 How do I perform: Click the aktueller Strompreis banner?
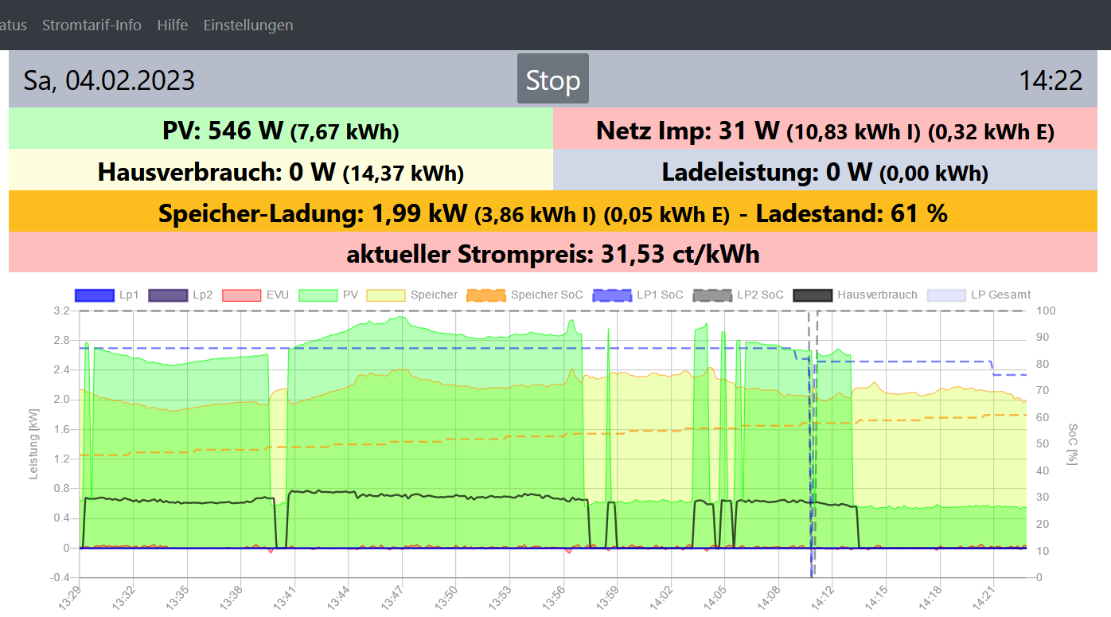pyautogui.click(x=553, y=253)
